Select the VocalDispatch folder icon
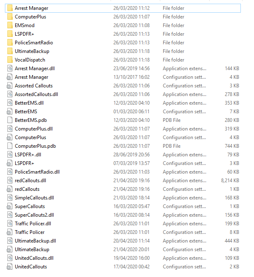254x277 pixels. pos(10,60)
